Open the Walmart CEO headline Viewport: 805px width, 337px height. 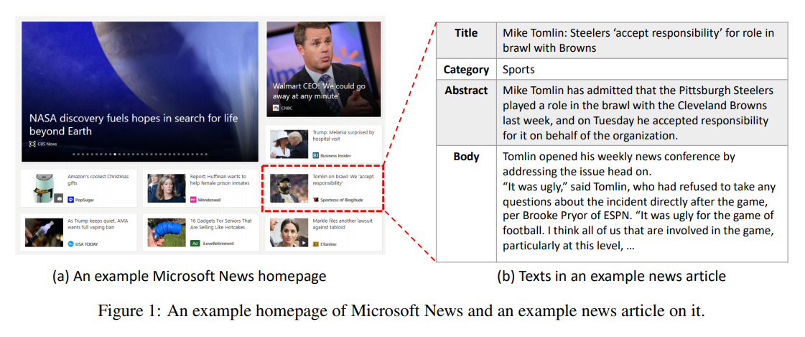[319, 91]
